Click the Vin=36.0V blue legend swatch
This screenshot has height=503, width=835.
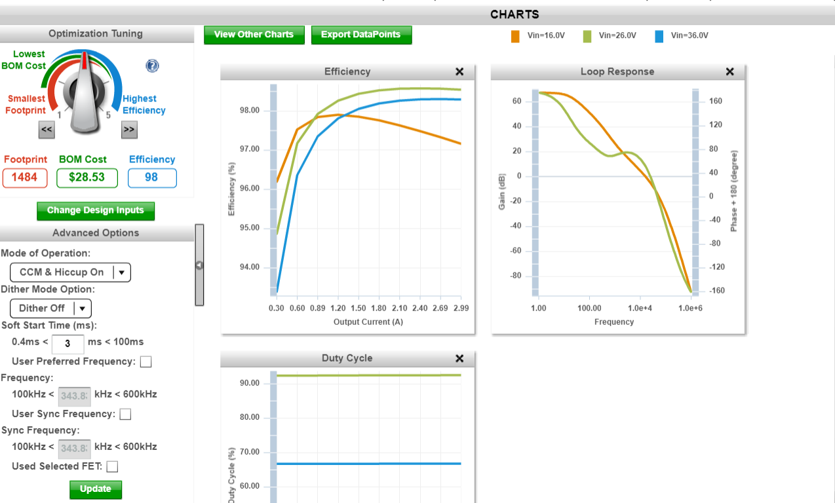[659, 36]
